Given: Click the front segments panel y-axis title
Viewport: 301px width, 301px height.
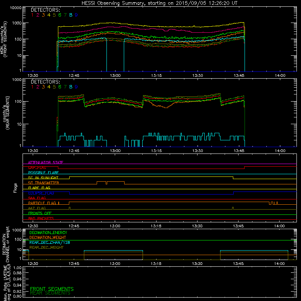Looking at the screenshot, I should point(3,39).
